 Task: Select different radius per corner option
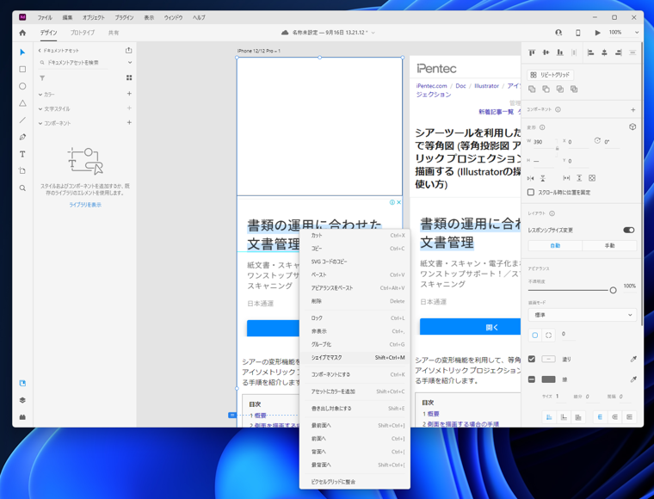[548, 335]
